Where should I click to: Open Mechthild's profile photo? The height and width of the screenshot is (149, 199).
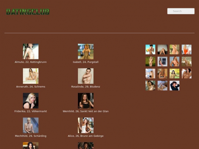click(31, 125)
